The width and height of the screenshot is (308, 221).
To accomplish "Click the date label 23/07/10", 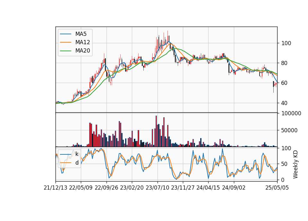I will tap(157, 188).
